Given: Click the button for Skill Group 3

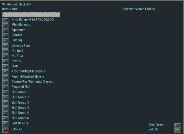Looking at the screenshot, I should tap(5, 103).
